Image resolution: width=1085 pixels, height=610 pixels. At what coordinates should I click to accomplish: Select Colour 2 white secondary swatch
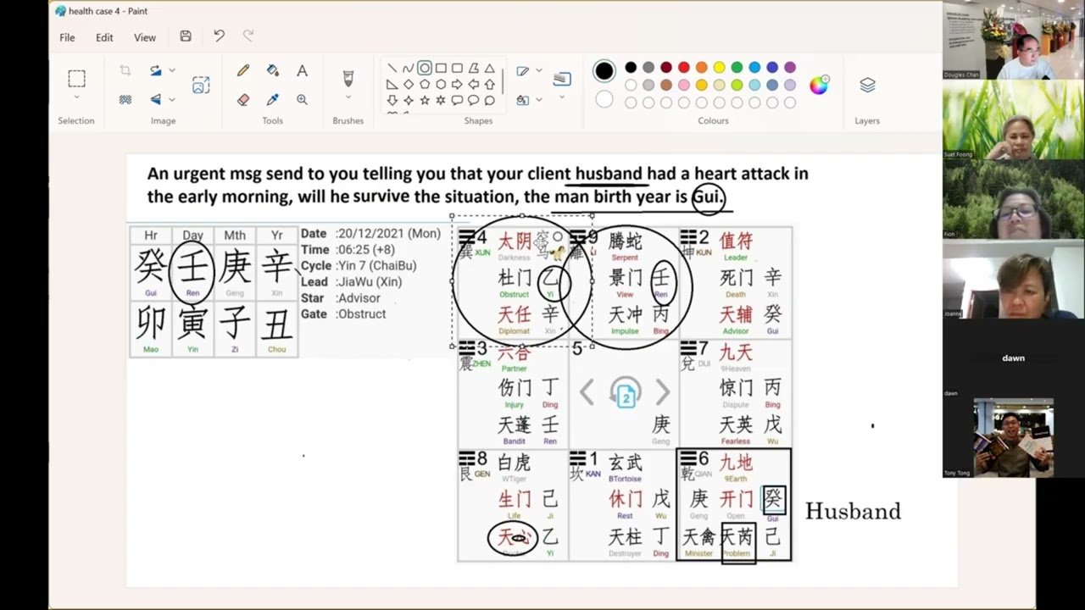point(604,99)
